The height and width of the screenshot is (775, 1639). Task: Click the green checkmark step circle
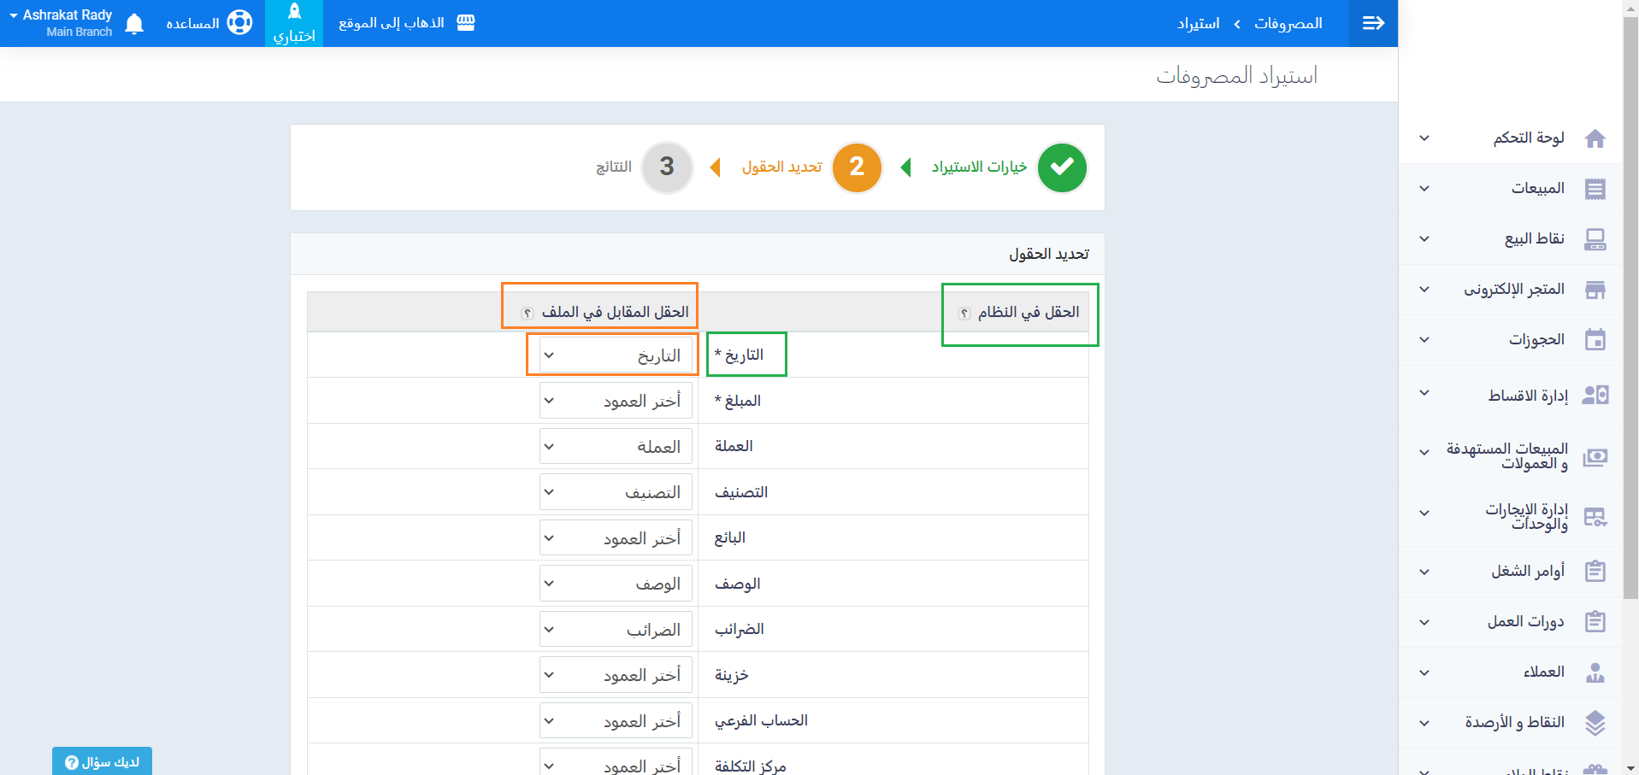[x=1062, y=167]
